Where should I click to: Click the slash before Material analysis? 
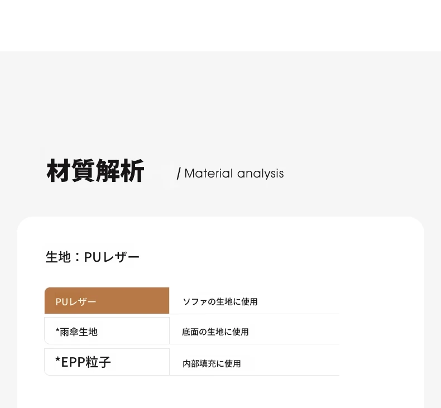pyautogui.click(x=179, y=173)
